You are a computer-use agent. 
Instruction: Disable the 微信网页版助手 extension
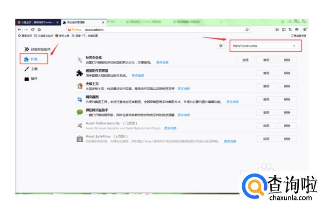(267, 113)
